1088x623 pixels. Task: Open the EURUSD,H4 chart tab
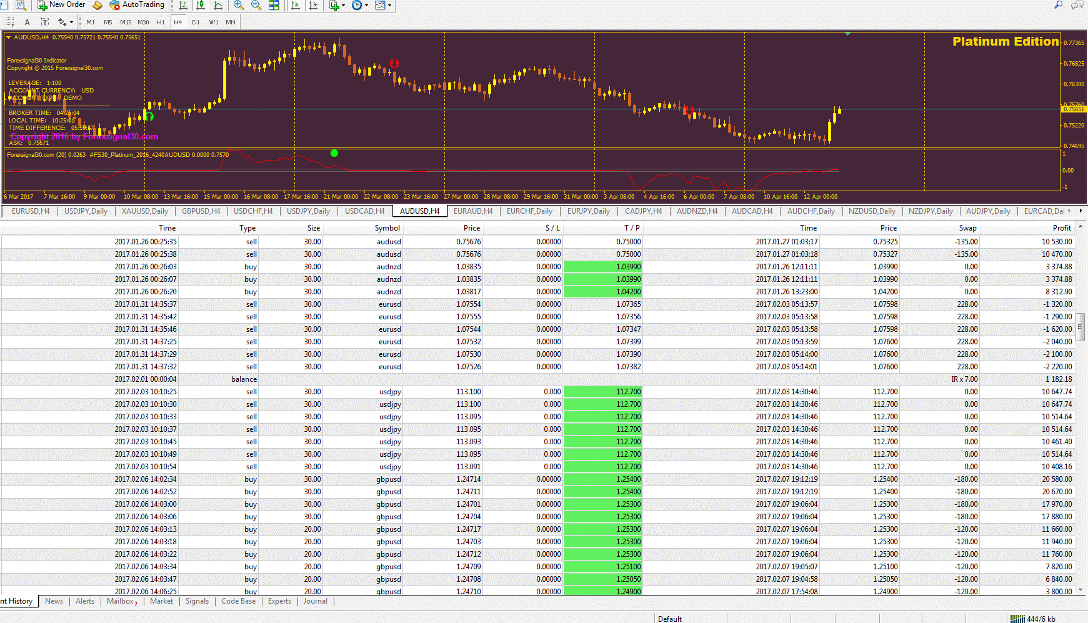[31, 211]
